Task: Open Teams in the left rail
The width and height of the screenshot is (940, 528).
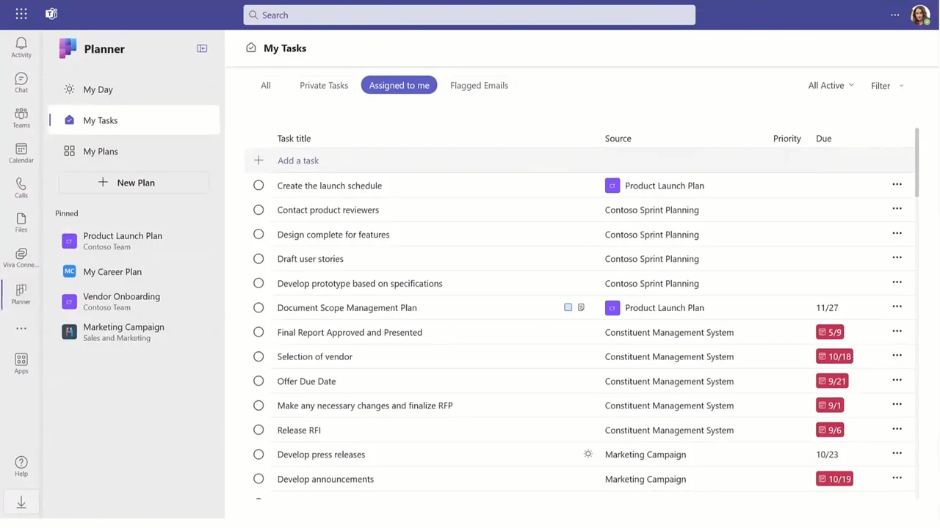Action: coord(21,117)
